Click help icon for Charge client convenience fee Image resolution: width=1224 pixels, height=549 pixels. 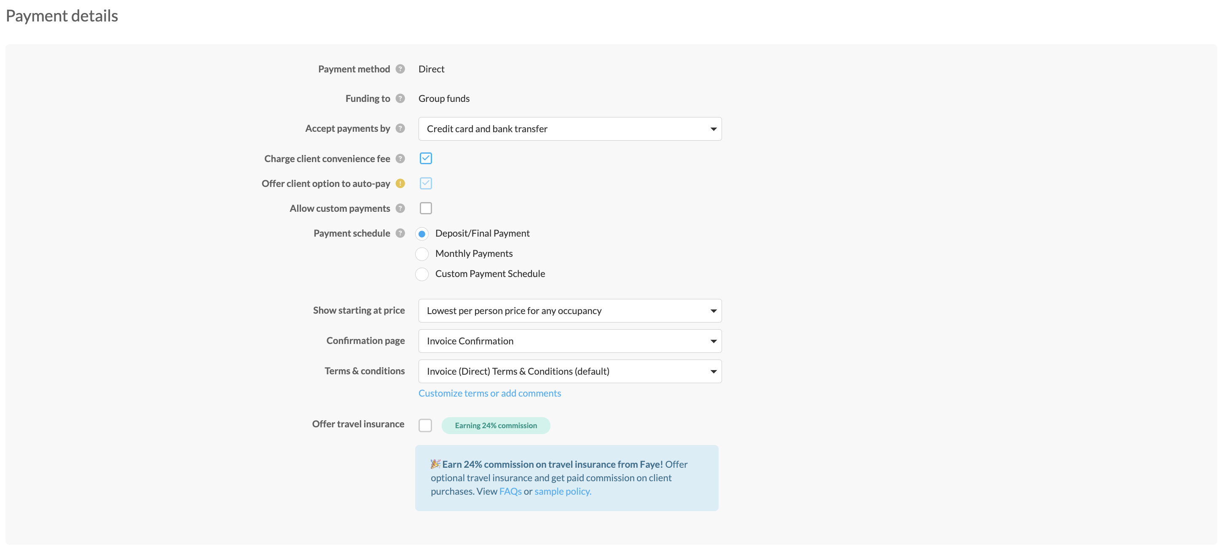pos(400,158)
